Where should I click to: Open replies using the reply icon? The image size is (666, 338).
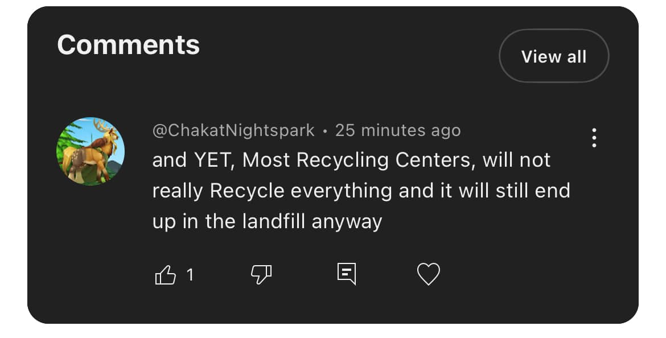(x=346, y=274)
